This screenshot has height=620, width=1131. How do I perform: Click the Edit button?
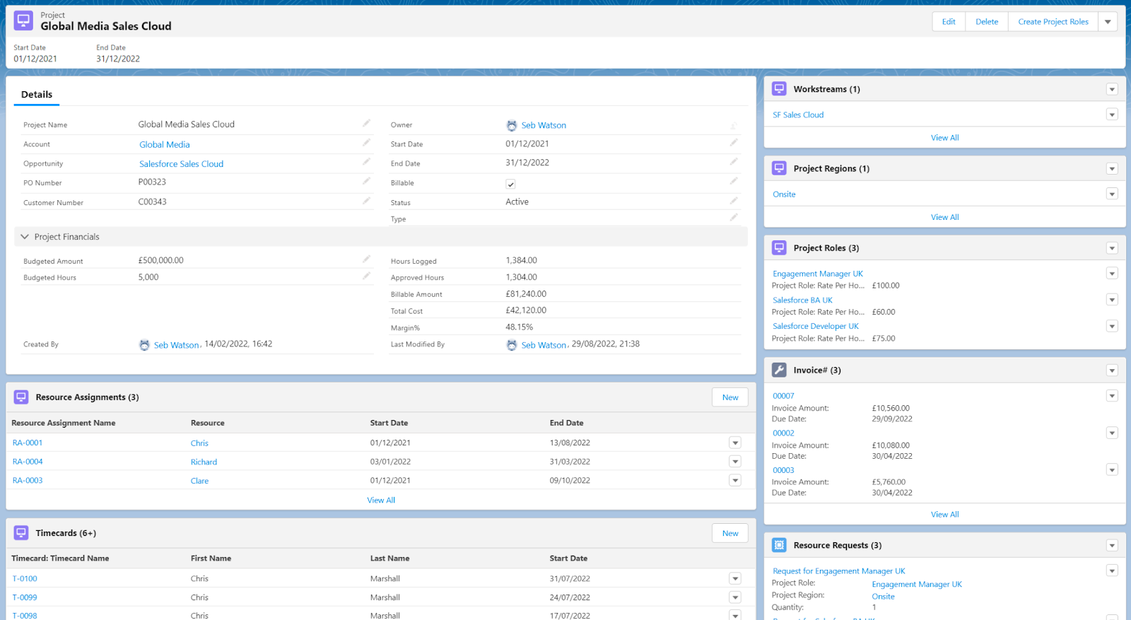pos(949,22)
